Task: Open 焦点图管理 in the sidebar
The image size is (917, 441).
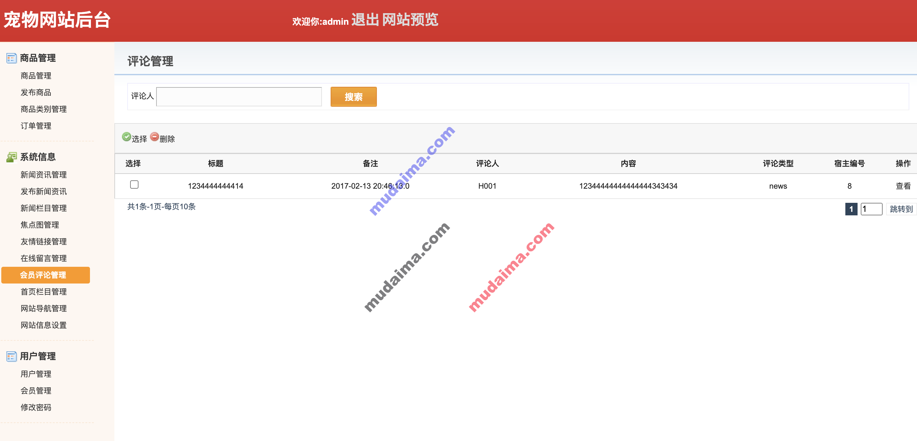Action: click(x=40, y=225)
